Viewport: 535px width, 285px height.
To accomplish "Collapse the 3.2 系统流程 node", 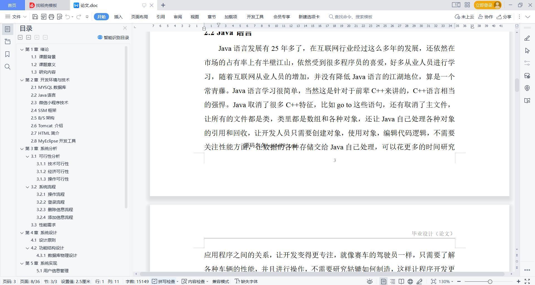I will (27, 187).
